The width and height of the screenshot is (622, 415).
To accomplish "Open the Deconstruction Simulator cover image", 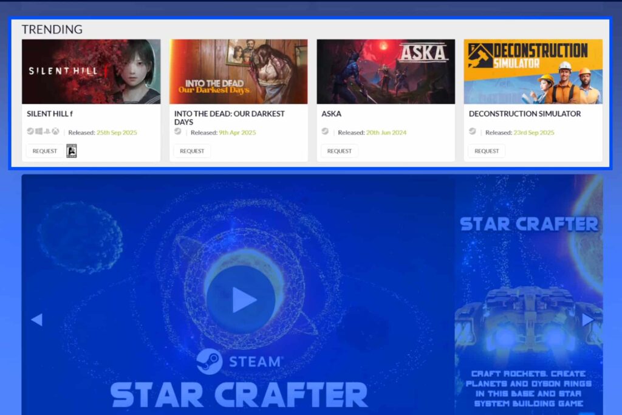I will 533,72.
